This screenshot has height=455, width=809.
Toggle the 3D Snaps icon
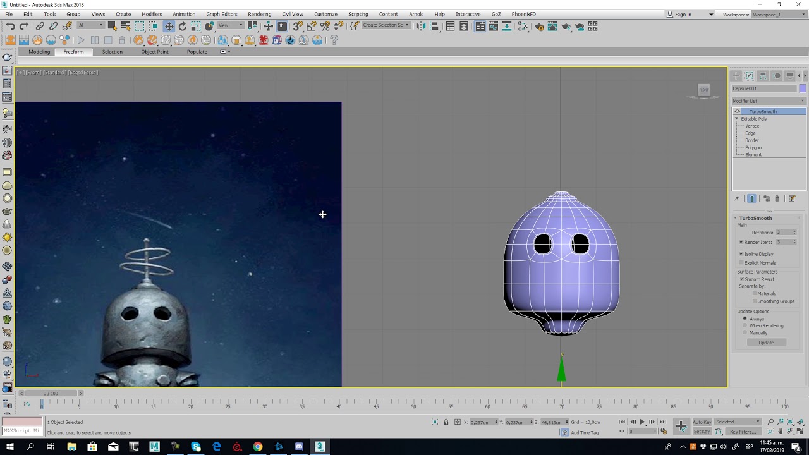(298, 26)
